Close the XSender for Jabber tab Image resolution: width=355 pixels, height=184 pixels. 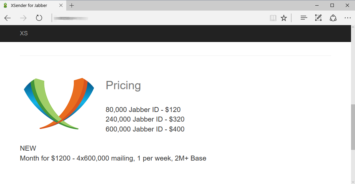(x=61, y=5)
